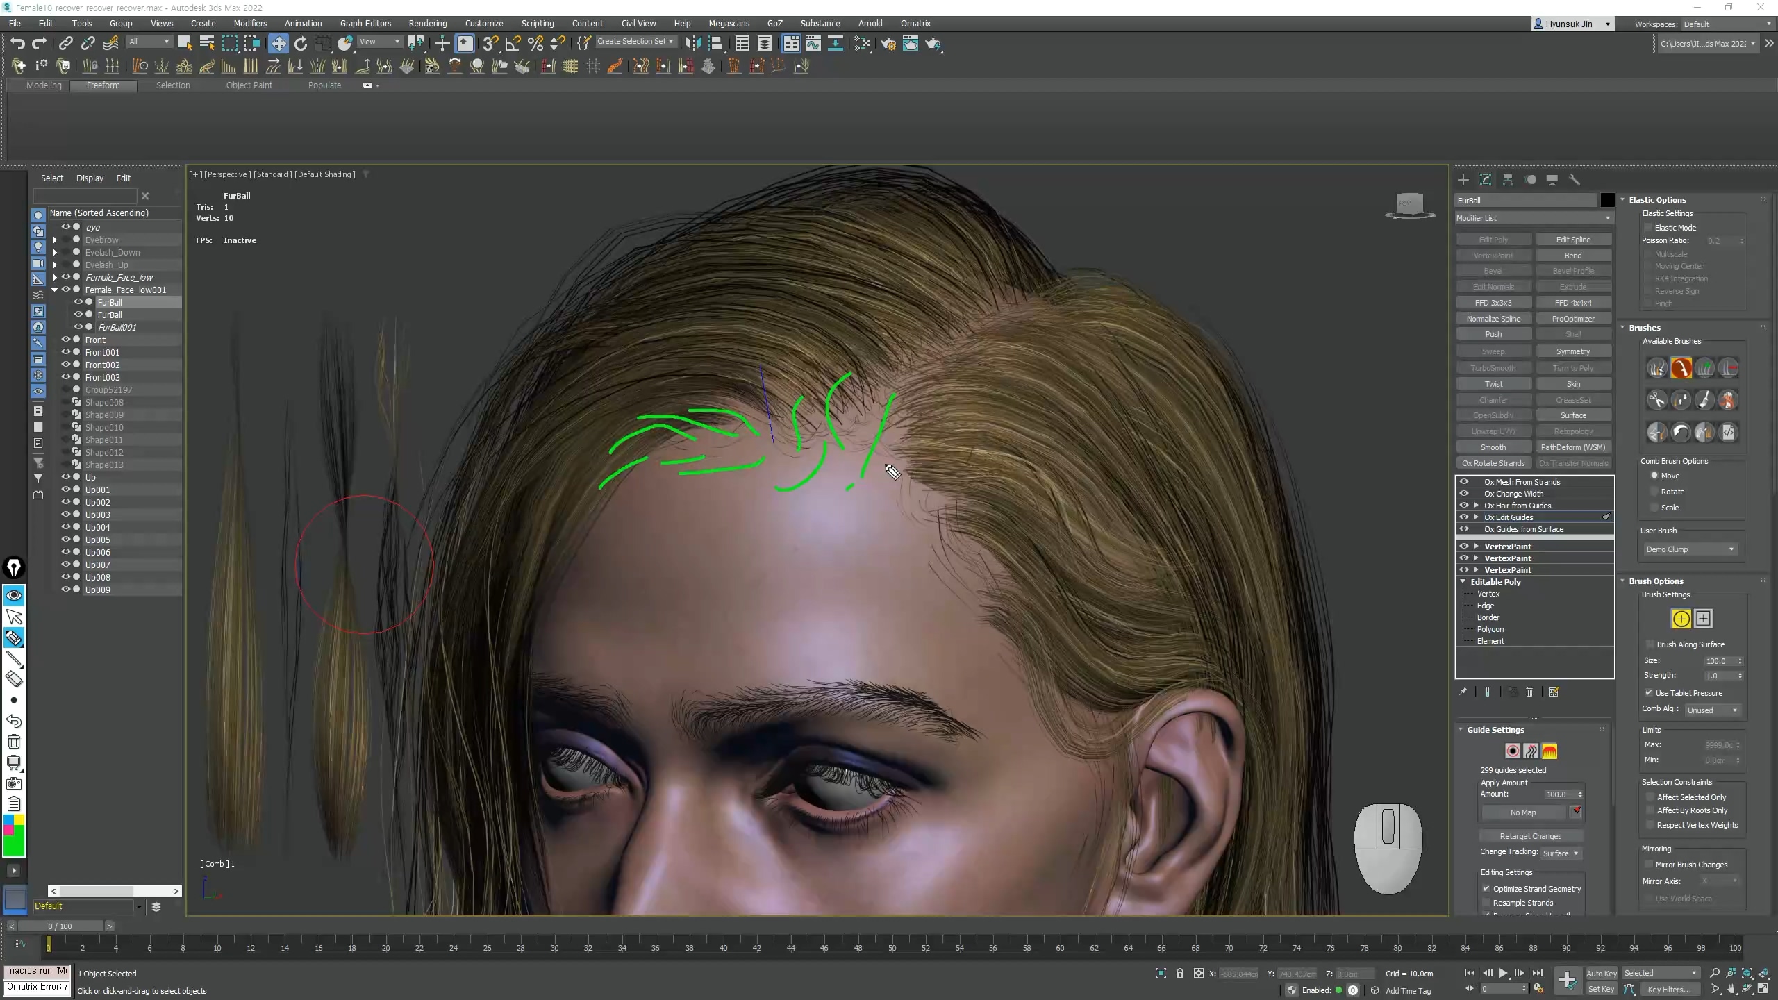Click the Play Animation button
The width and height of the screenshot is (1778, 1000).
(x=1503, y=973)
